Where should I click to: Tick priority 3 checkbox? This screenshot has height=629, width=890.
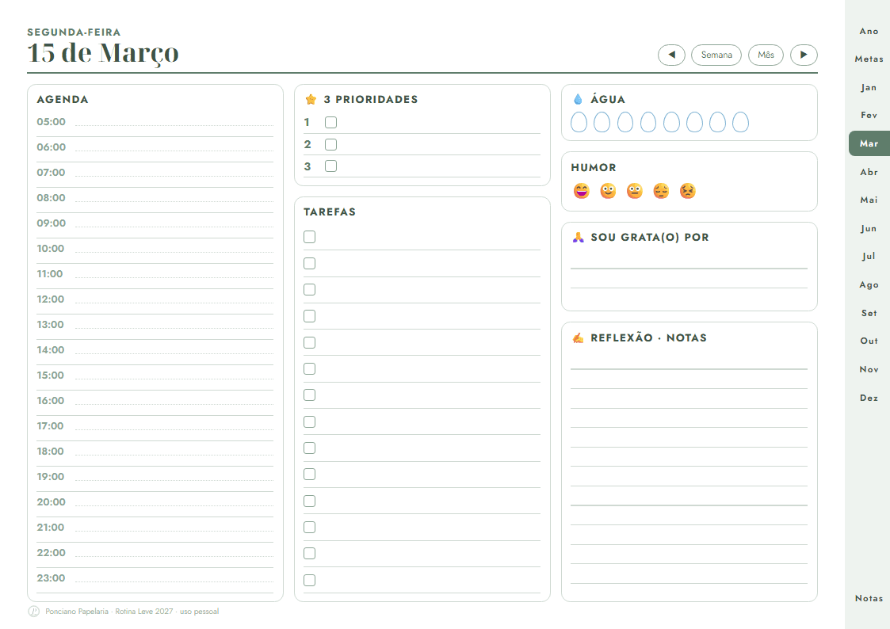tap(331, 166)
